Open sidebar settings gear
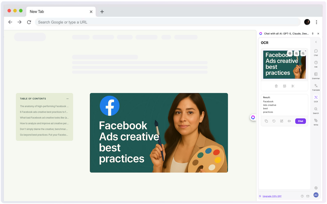The height and width of the screenshot is (204, 327). click(x=316, y=188)
